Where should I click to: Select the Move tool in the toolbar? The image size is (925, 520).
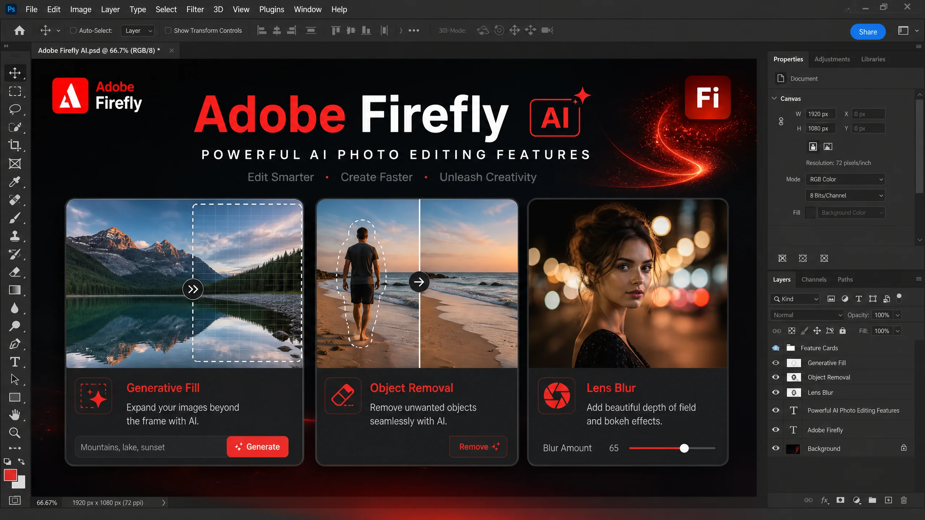[15, 73]
